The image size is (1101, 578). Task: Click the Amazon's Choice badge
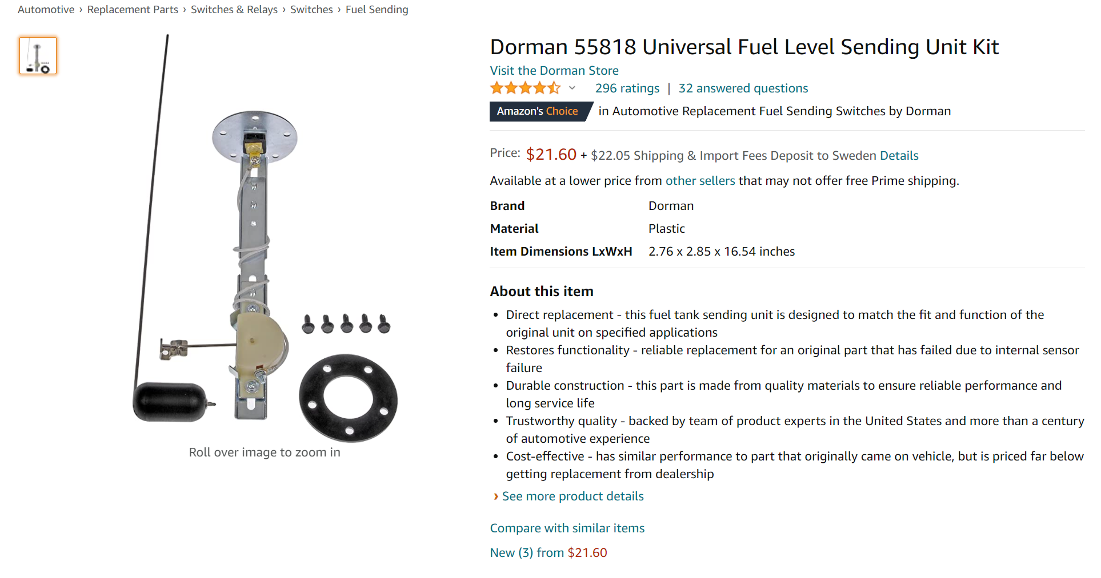[x=537, y=111]
